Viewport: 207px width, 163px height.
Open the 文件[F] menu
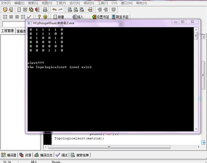tap(6, 3)
